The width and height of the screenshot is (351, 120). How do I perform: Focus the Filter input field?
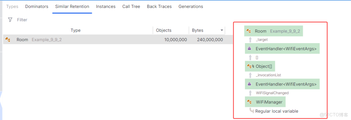(x=22, y=20)
